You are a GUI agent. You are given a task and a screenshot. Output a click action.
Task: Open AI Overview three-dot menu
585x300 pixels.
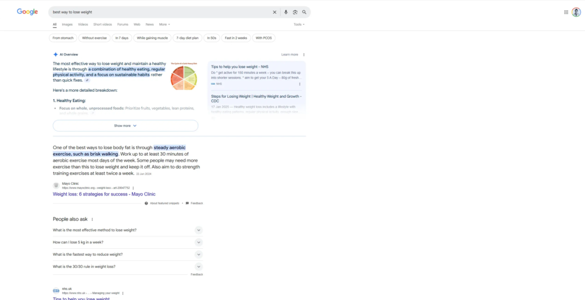(304, 55)
